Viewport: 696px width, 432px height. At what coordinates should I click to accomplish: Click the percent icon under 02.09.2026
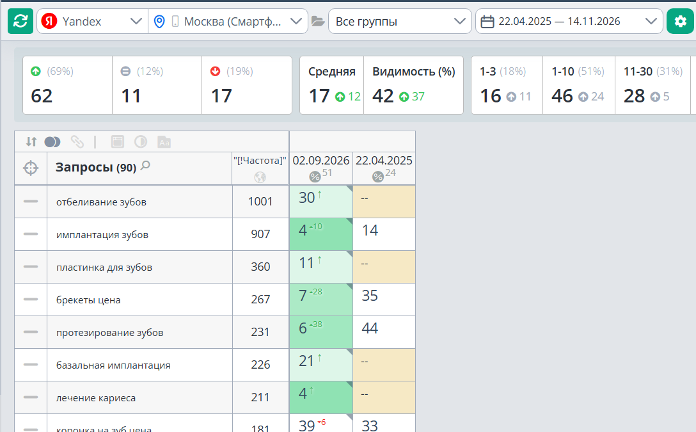[x=315, y=177]
